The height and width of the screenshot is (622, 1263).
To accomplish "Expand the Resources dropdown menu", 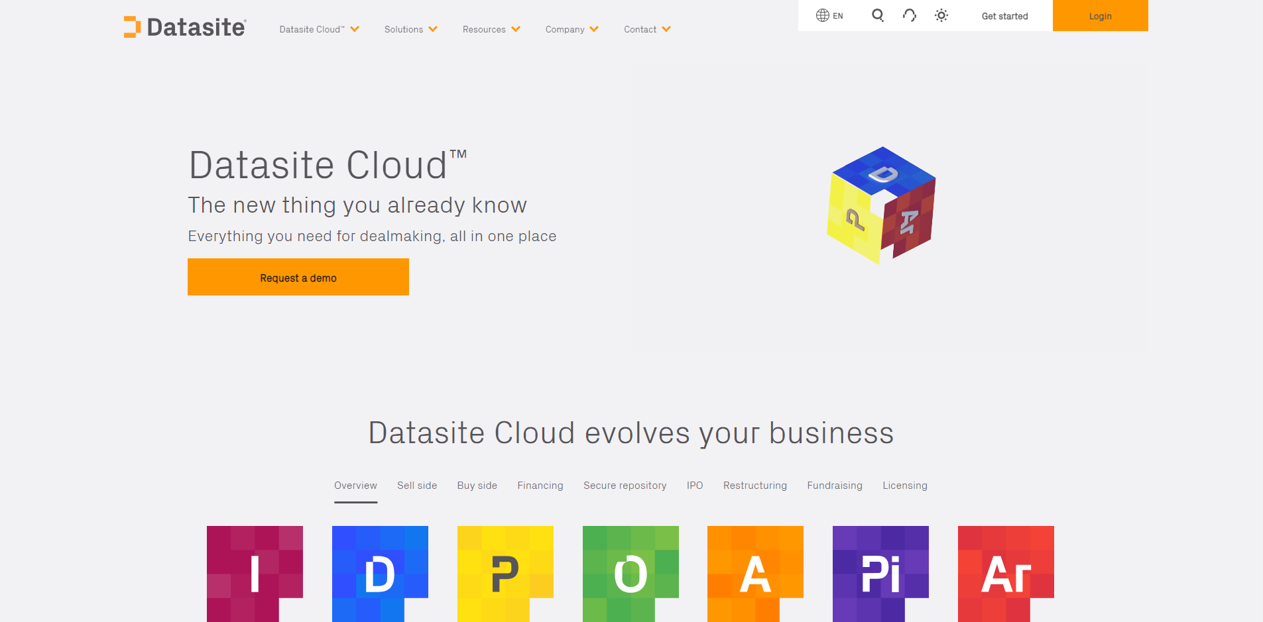I will tap(491, 29).
